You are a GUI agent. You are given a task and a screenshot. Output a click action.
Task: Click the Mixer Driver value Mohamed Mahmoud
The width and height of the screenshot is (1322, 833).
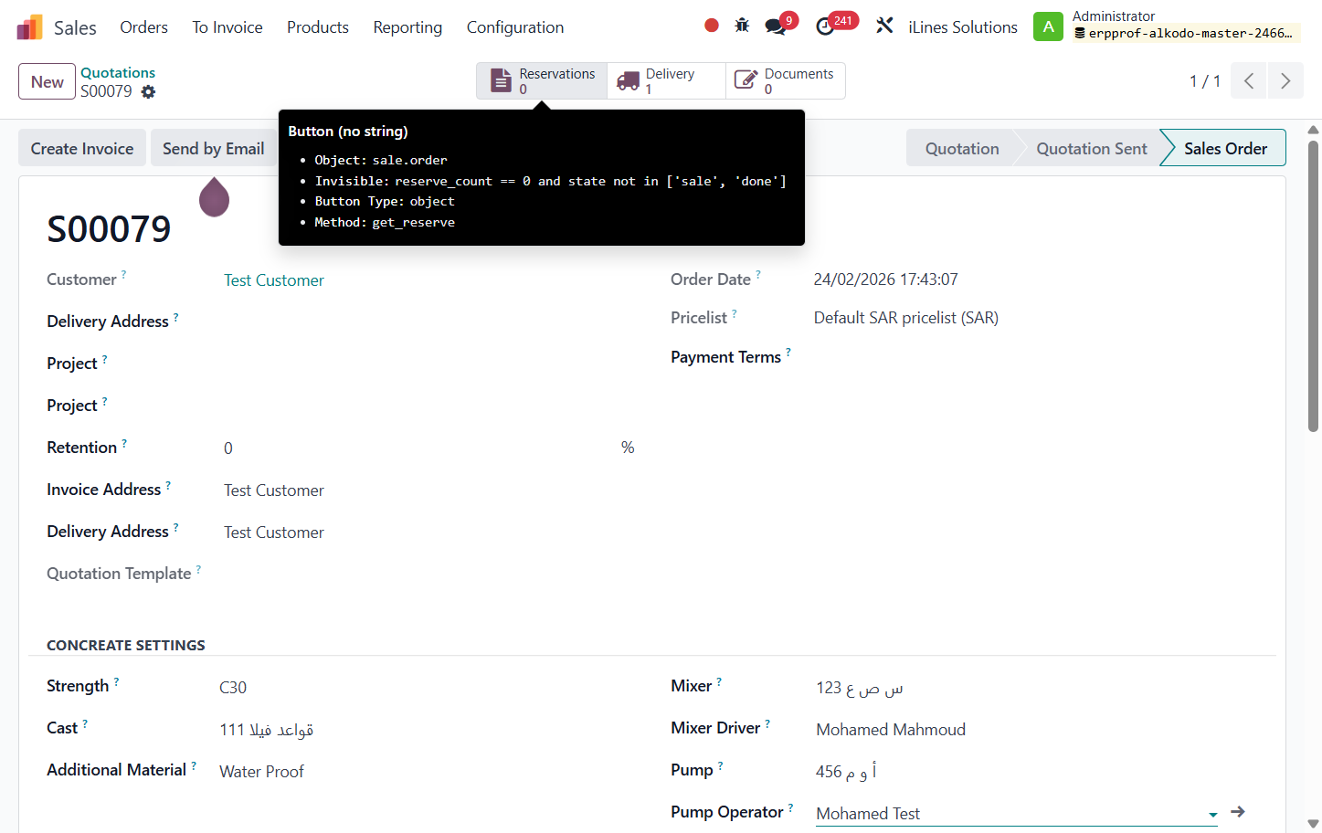tap(891, 730)
